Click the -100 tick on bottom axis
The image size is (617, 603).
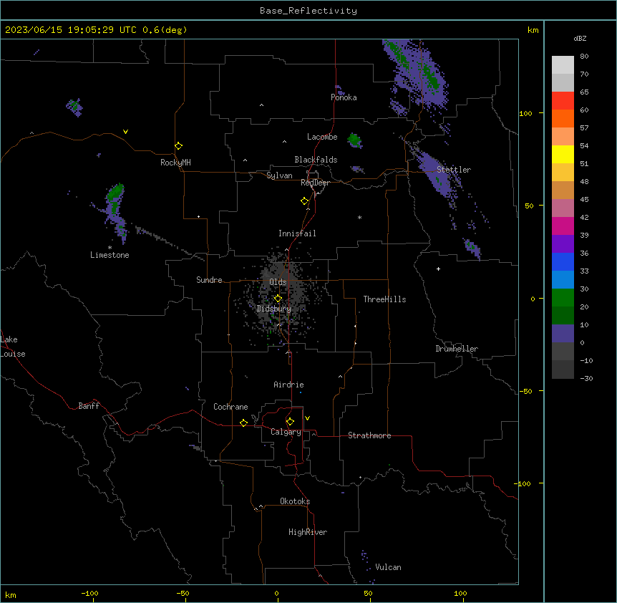point(89,594)
